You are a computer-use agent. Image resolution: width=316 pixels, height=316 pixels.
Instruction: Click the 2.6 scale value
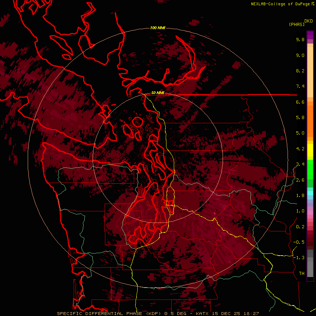300,180
